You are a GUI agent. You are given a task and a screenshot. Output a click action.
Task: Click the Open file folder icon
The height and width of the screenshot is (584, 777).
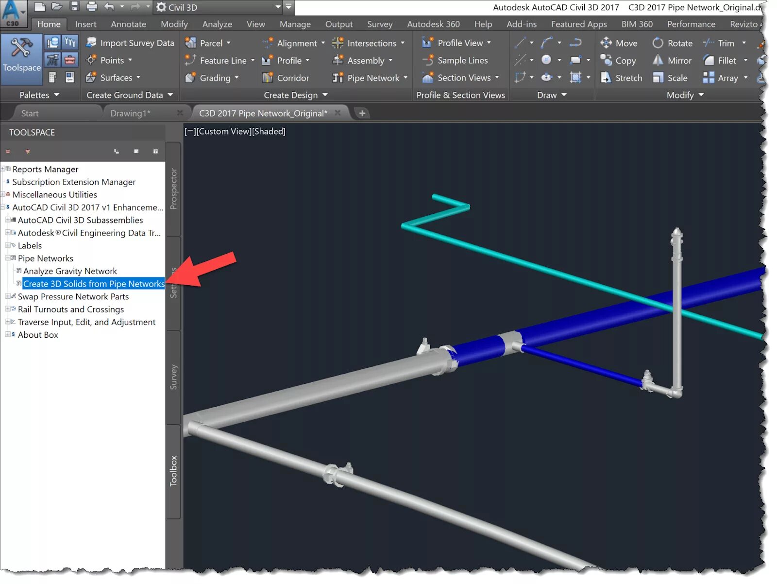(57, 7)
